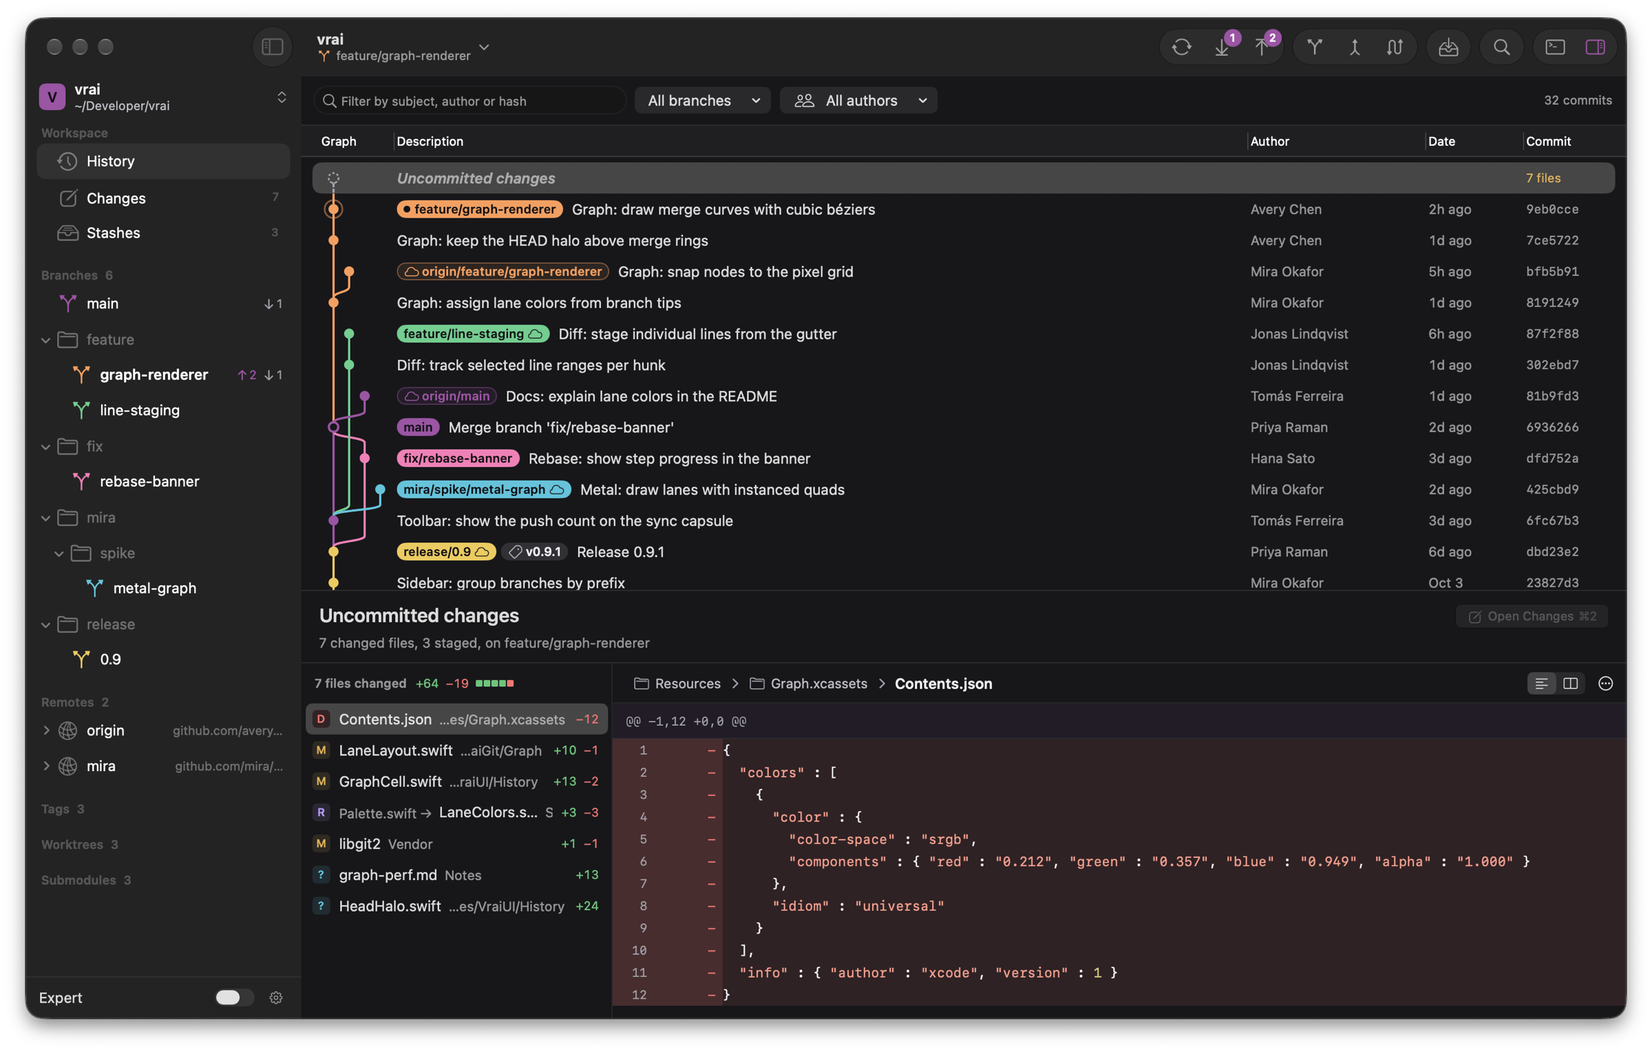Select LaneLayout.swift in changed files list
Image resolution: width=1652 pixels, height=1052 pixels.
tap(456, 750)
